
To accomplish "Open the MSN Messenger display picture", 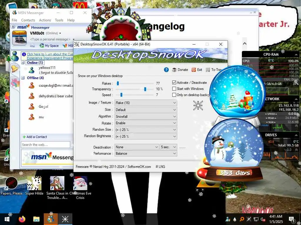I will [19, 38].
